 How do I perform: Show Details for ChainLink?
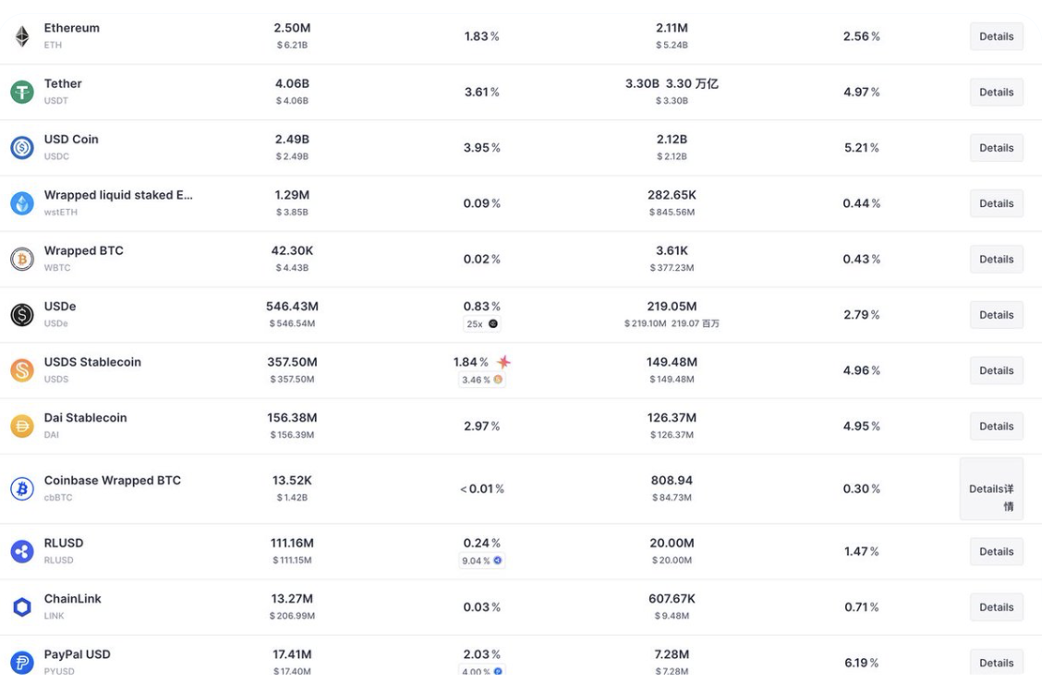(996, 607)
